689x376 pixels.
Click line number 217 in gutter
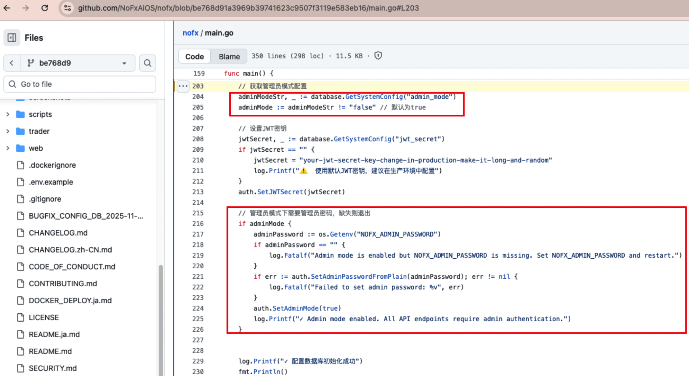[198, 234]
